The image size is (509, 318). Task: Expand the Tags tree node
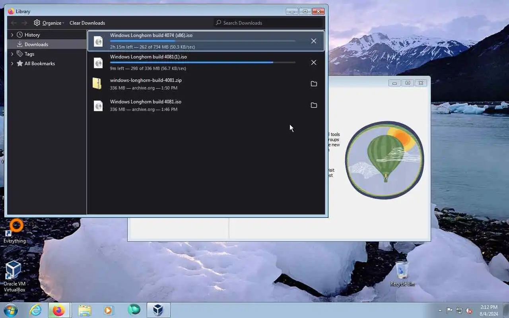click(12, 54)
